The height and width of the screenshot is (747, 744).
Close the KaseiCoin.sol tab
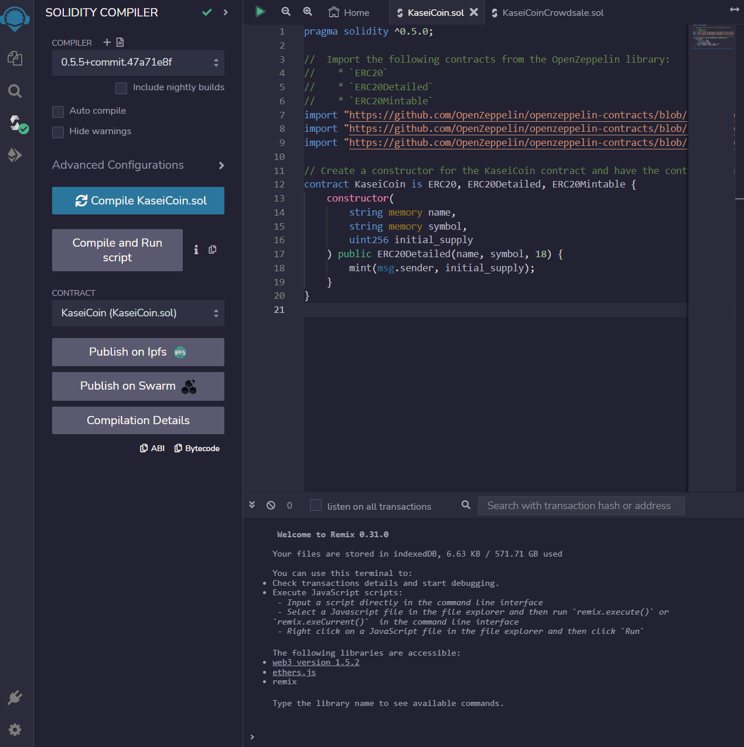(474, 12)
